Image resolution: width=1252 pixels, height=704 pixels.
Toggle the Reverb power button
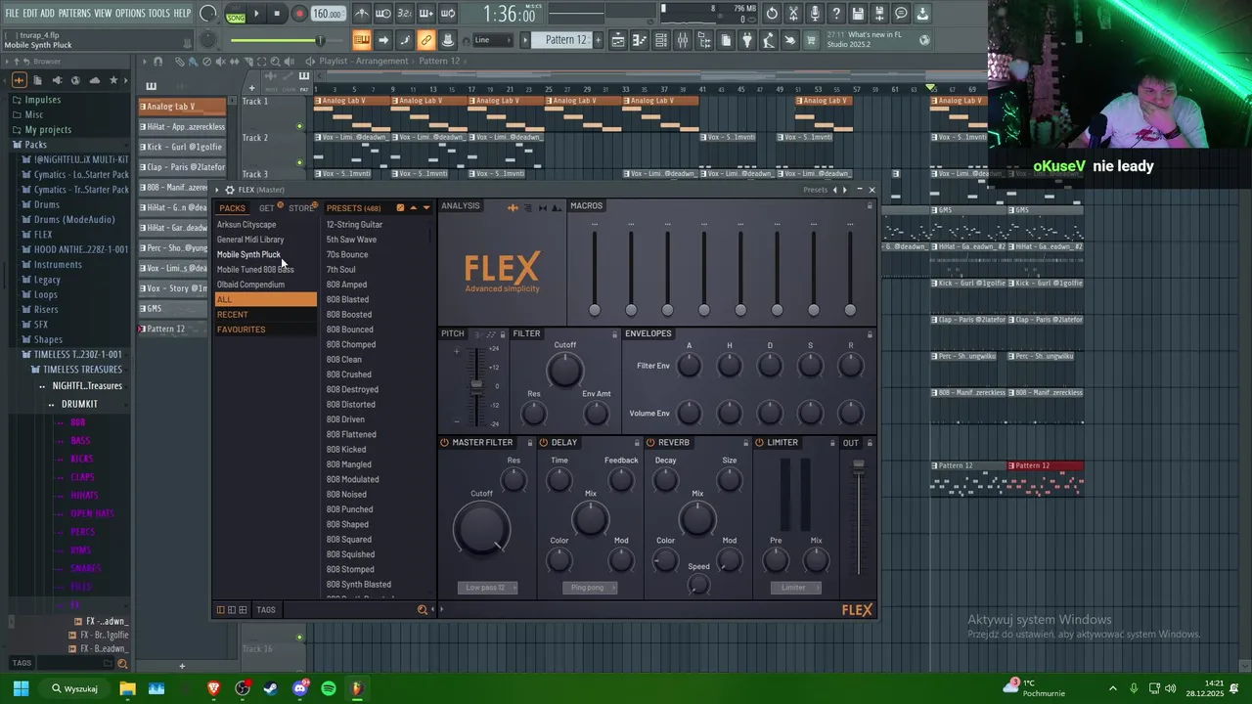(x=650, y=443)
